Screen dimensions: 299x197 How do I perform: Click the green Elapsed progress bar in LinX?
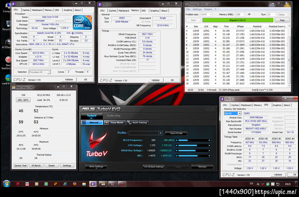238,20
